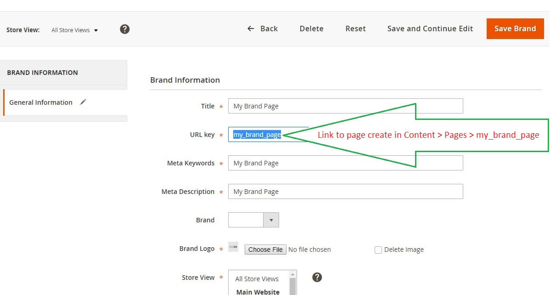The height and width of the screenshot is (295, 550).
Task: Open the All Store Views scope dropdown
Action: coord(74,30)
